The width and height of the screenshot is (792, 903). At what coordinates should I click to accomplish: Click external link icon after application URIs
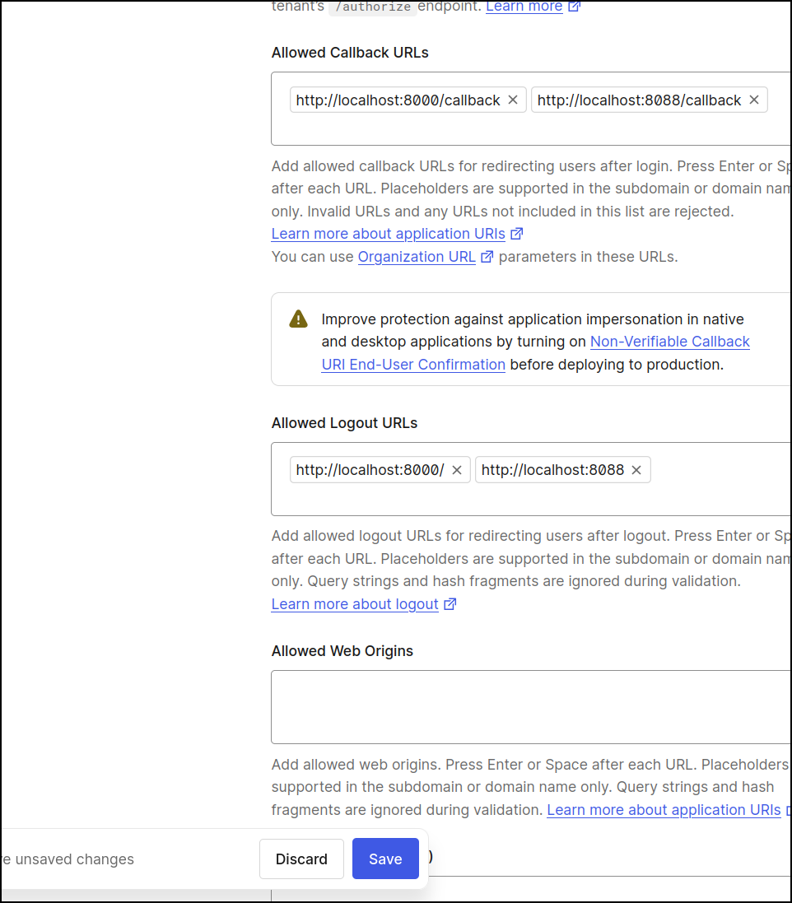[x=517, y=234]
